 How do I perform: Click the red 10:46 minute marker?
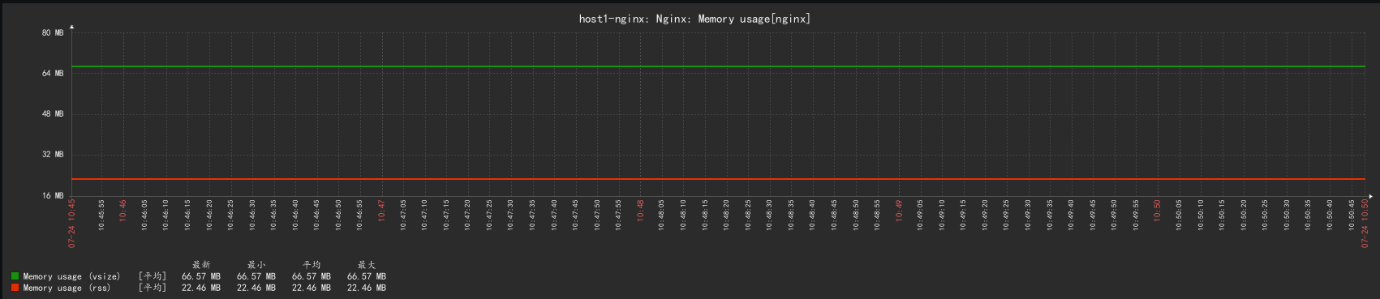(123, 210)
